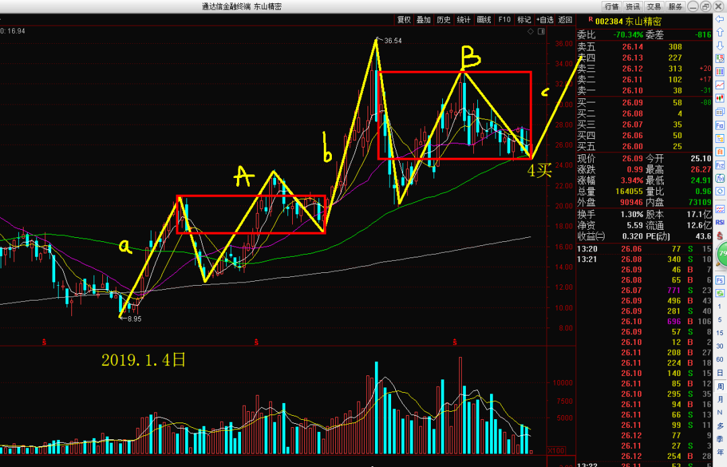The width and height of the screenshot is (727, 467).
Task: Select the 5-minute period
Action: (720, 319)
